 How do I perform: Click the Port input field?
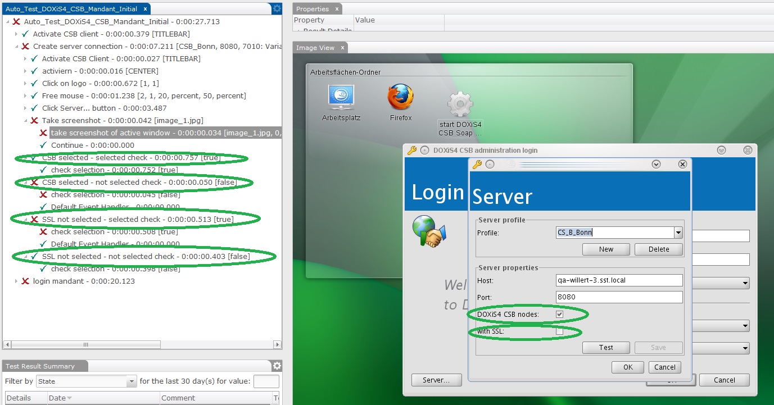pos(619,297)
